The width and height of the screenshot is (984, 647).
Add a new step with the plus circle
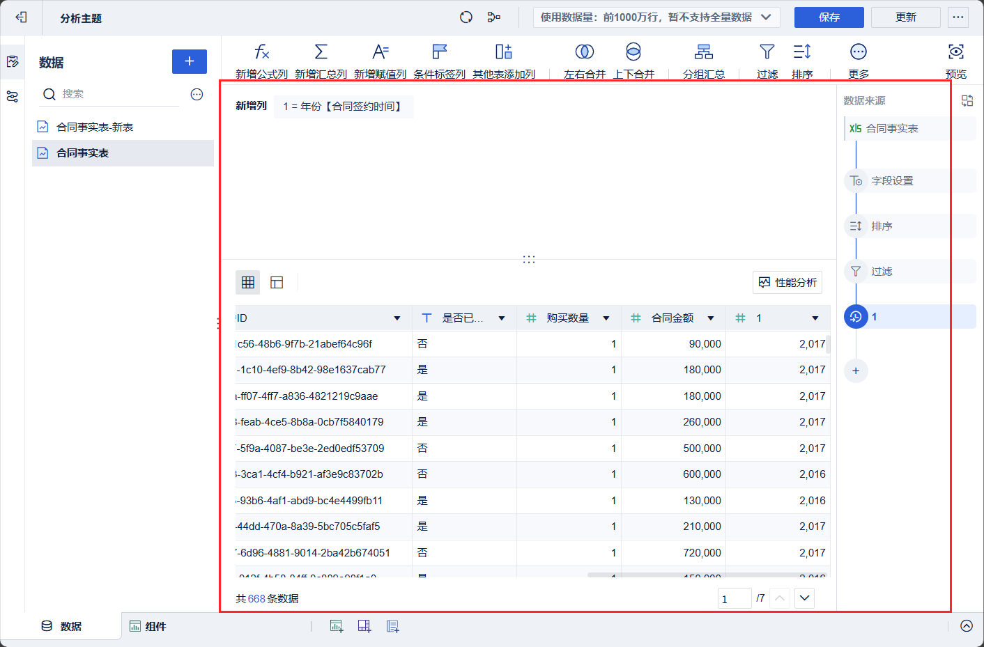856,371
